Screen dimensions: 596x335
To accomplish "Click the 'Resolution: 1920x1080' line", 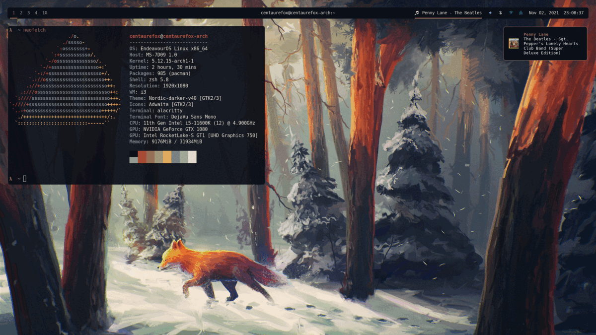I will (x=158, y=86).
